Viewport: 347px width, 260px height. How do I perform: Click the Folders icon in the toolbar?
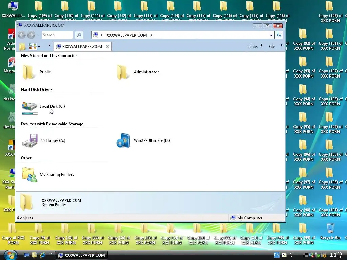[22, 47]
